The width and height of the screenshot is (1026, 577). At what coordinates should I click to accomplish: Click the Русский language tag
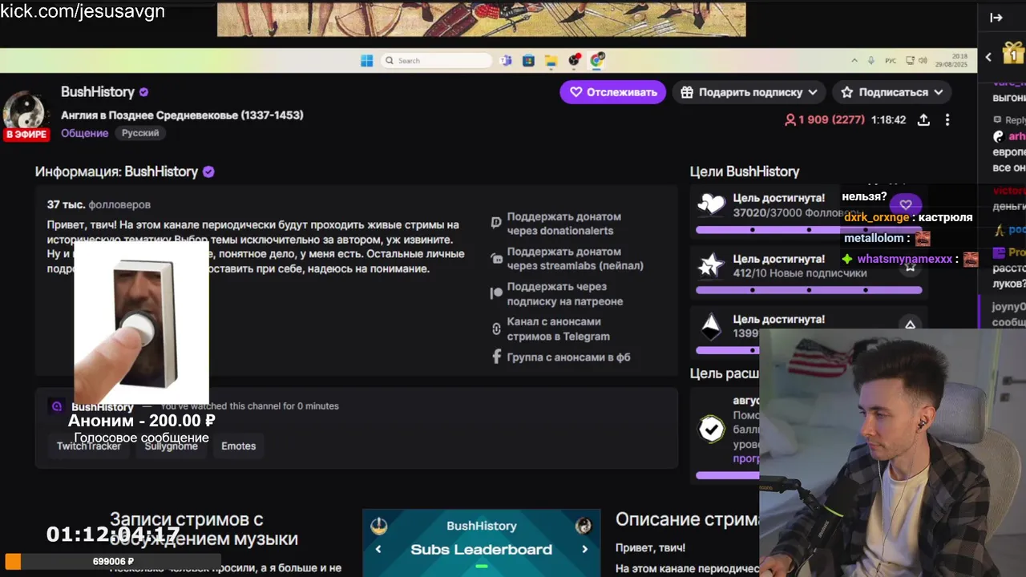tap(140, 133)
